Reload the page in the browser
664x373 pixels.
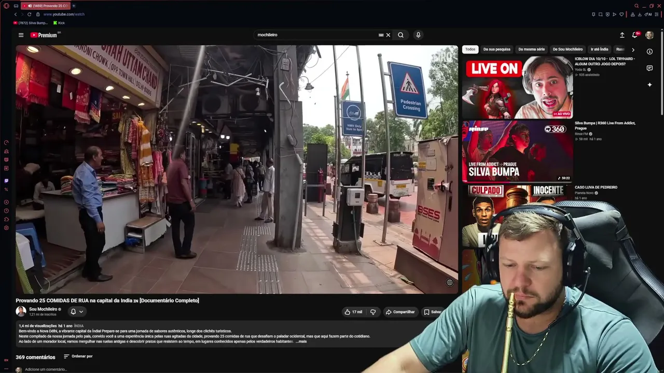coord(29,14)
